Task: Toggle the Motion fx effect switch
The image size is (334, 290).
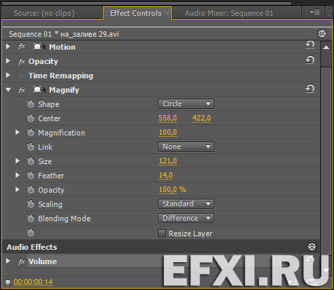Action: point(22,46)
